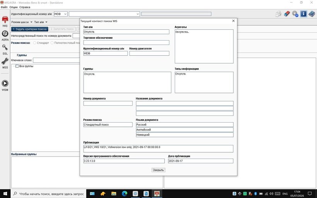317x198 pixels.
Task: Open the help book icon
Action: tap(312, 14)
